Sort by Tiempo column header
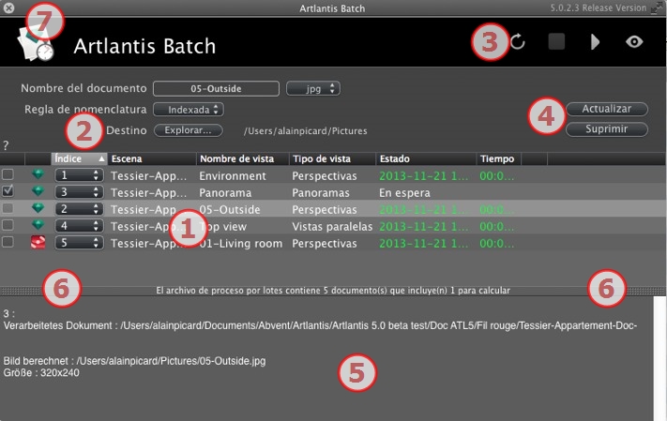The image size is (667, 421). [x=498, y=158]
